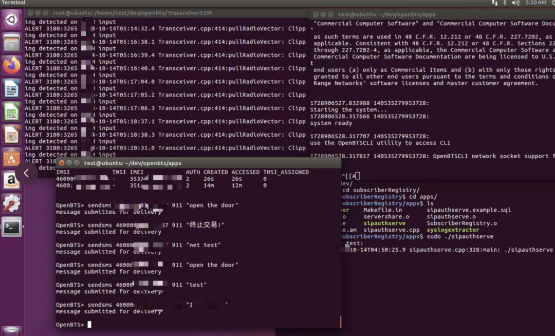Click the IMSI column header

[63, 172]
